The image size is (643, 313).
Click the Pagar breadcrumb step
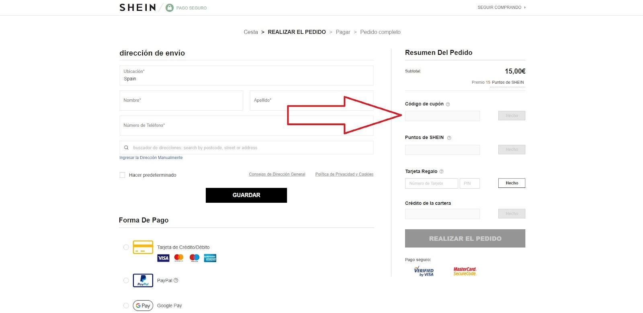(x=343, y=32)
